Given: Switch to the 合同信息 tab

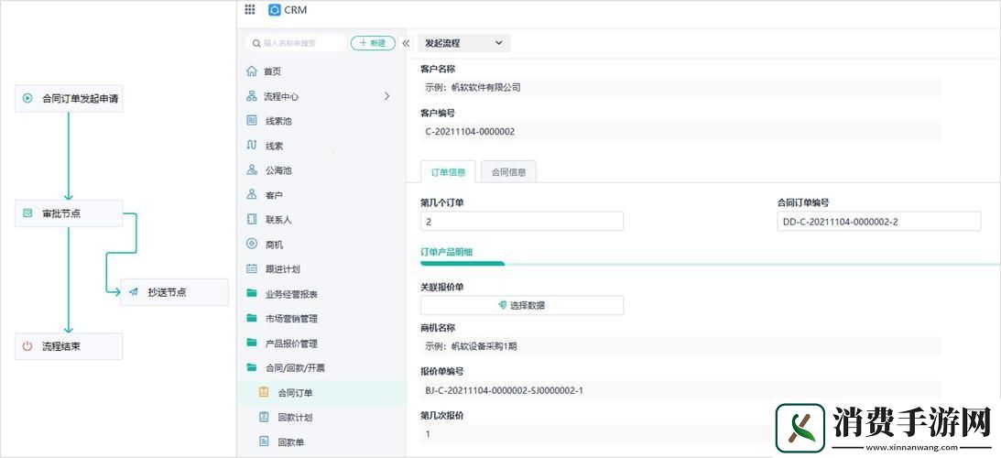Looking at the screenshot, I should pos(509,172).
